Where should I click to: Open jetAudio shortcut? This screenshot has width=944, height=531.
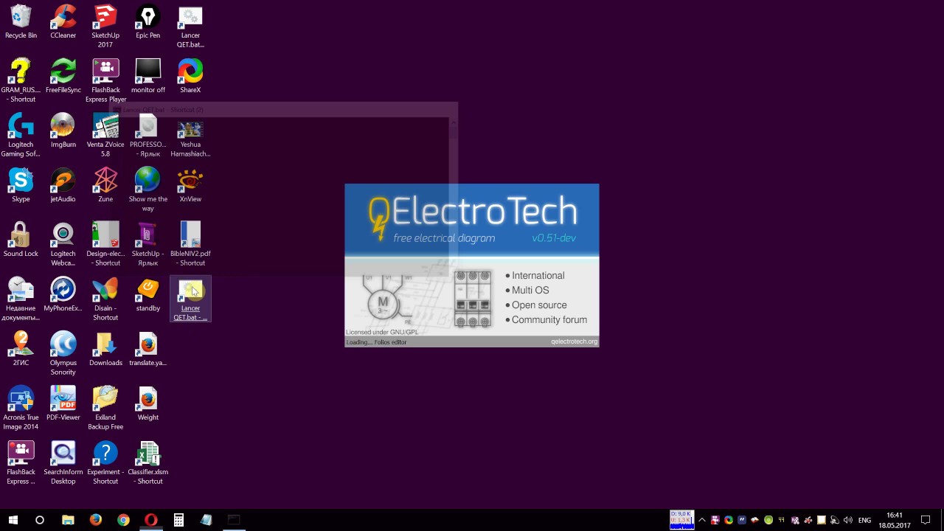(x=63, y=185)
